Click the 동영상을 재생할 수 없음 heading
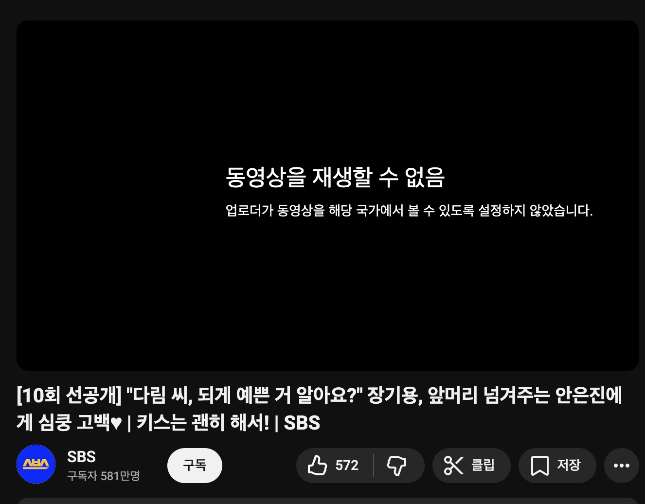Screen dimensions: 645x504 335,177
